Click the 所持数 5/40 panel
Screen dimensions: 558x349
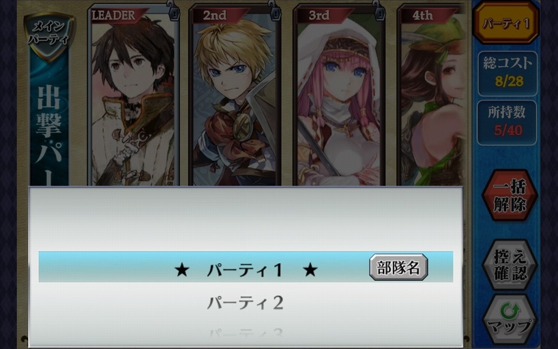[x=508, y=123]
